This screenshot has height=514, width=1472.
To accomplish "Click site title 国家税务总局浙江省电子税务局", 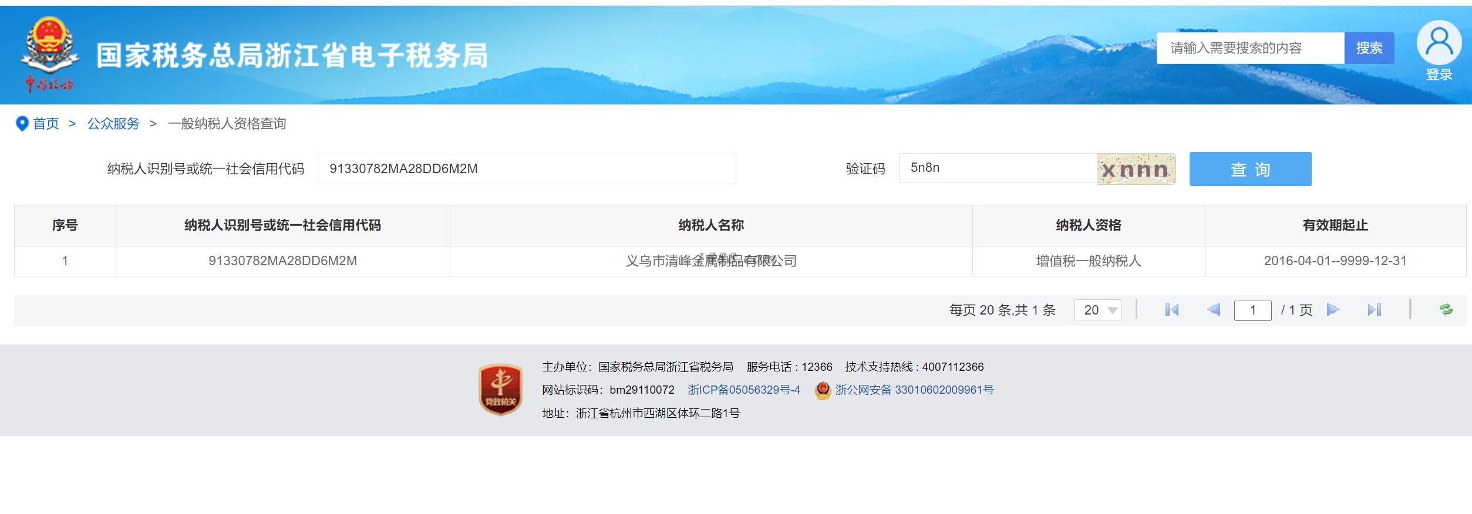I will [292, 56].
